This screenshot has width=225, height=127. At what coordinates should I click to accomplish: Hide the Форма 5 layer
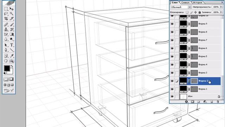pyautogui.click(x=172, y=56)
